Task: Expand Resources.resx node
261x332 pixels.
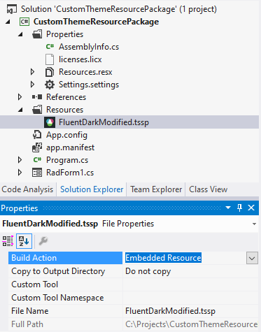Action: tap(32, 72)
